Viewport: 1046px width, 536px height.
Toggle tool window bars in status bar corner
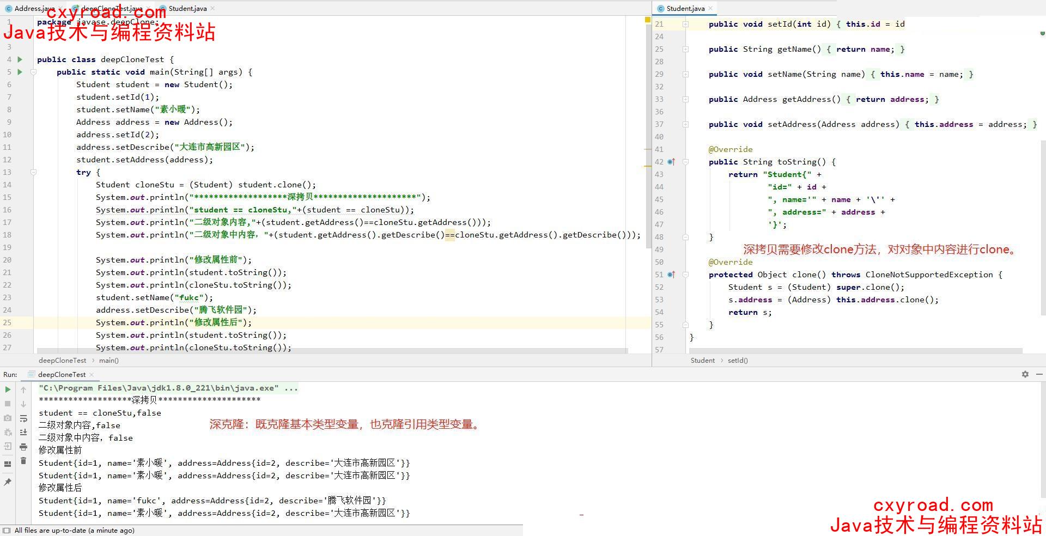pyautogui.click(x=7, y=531)
